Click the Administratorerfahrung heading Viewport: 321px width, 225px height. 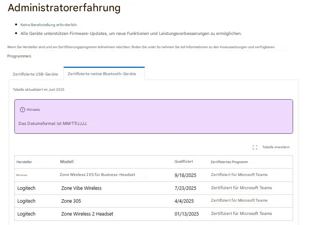tap(64, 8)
